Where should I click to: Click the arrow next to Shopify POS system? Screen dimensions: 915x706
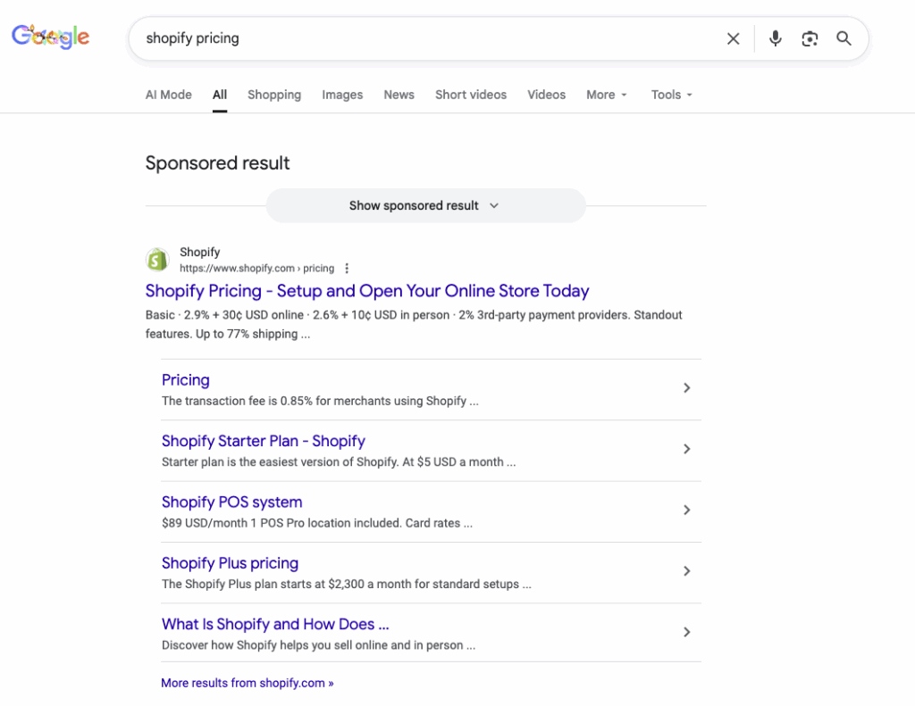(x=687, y=510)
